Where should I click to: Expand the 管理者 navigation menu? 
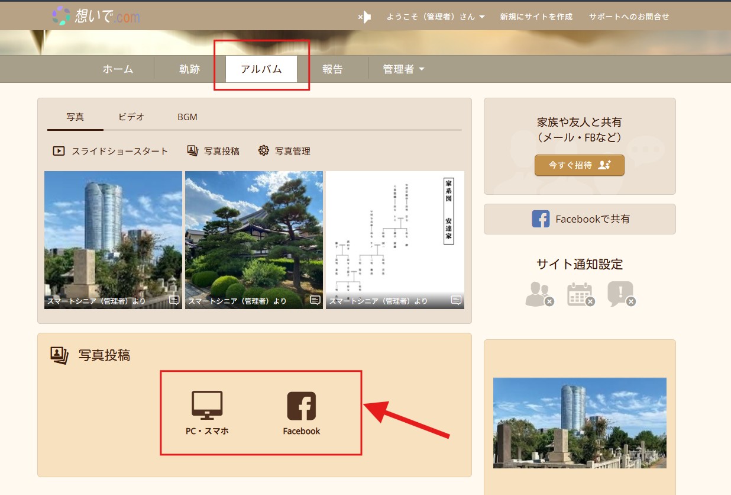[x=403, y=69]
